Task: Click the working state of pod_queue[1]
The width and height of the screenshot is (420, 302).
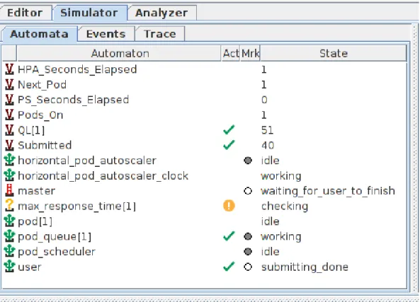Action: pyautogui.click(x=281, y=237)
